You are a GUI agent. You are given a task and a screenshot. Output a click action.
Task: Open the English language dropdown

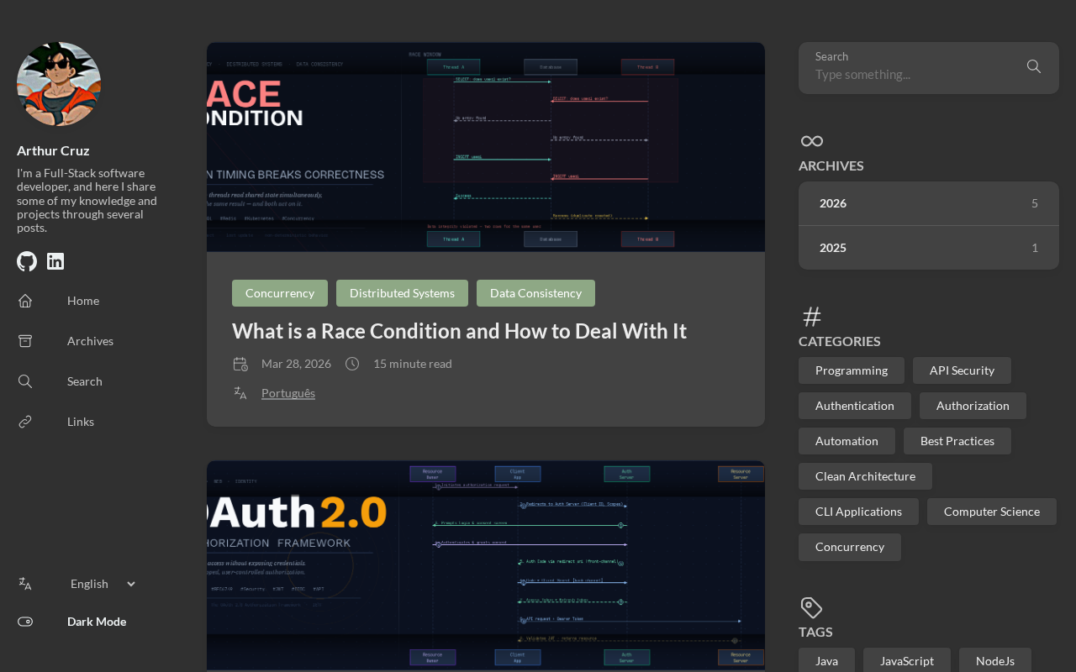tap(103, 584)
